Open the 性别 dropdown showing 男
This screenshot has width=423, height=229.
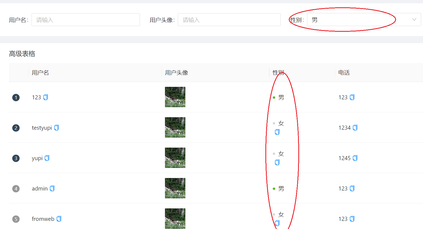pos(364,20)
